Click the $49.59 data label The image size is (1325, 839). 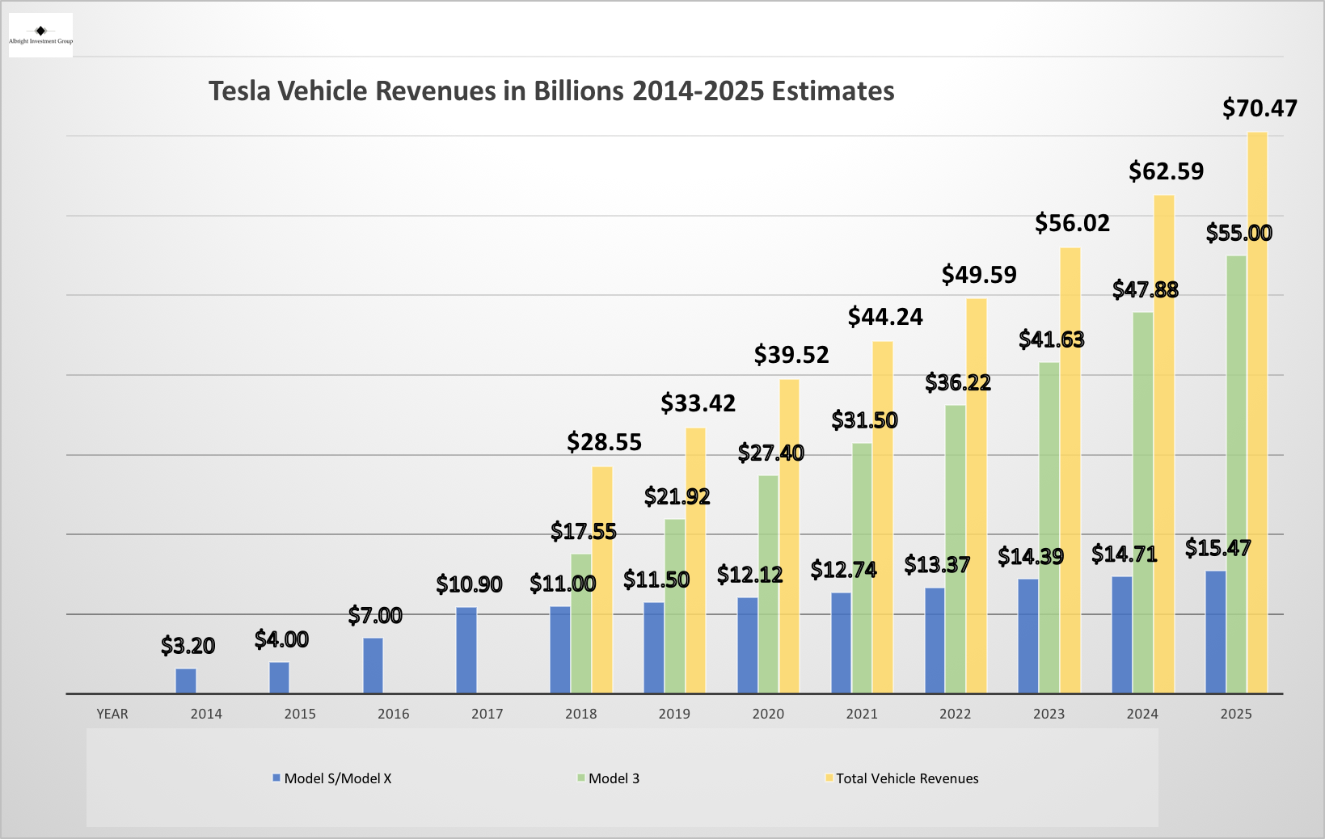(x=979, y=275)
